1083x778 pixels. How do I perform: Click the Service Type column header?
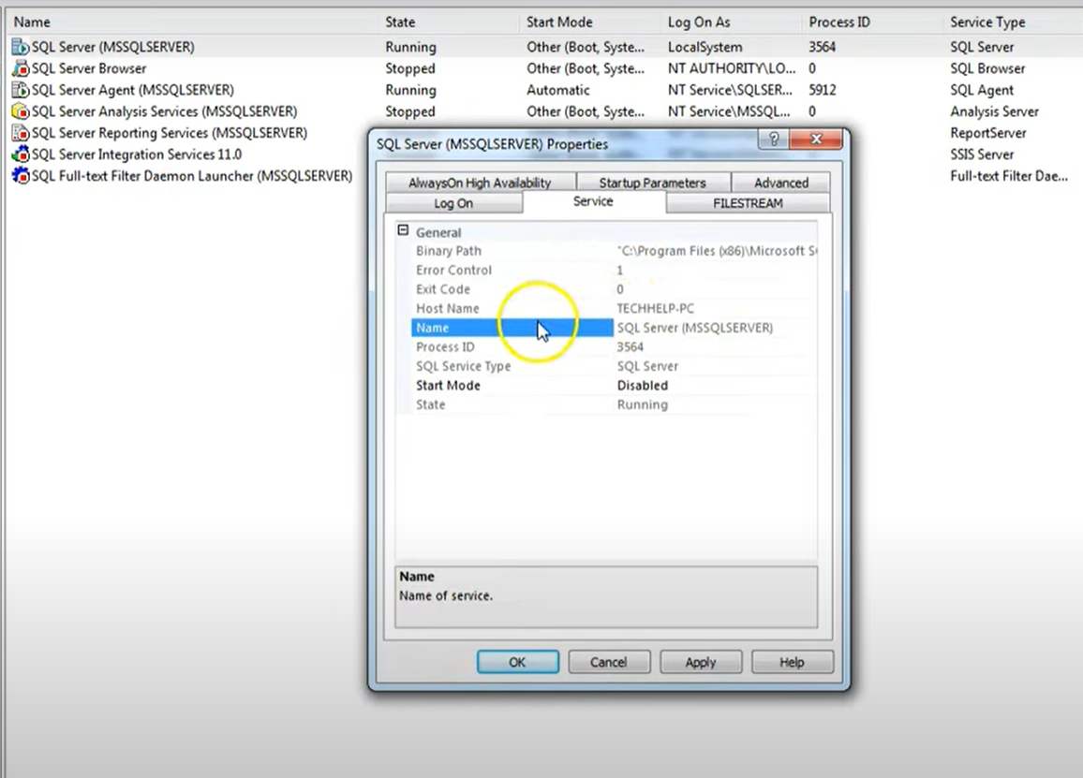pos(1013,22)
